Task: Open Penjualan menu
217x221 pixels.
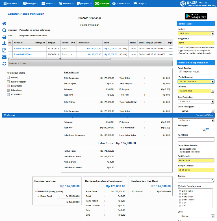Action: click(x=84, y=3)
